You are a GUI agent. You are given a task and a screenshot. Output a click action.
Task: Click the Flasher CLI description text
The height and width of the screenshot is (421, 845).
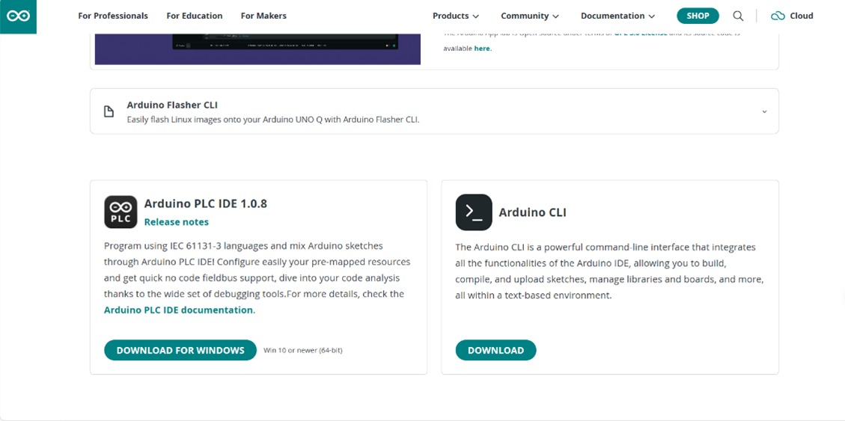pyautogui.click(x=273, y=120)
